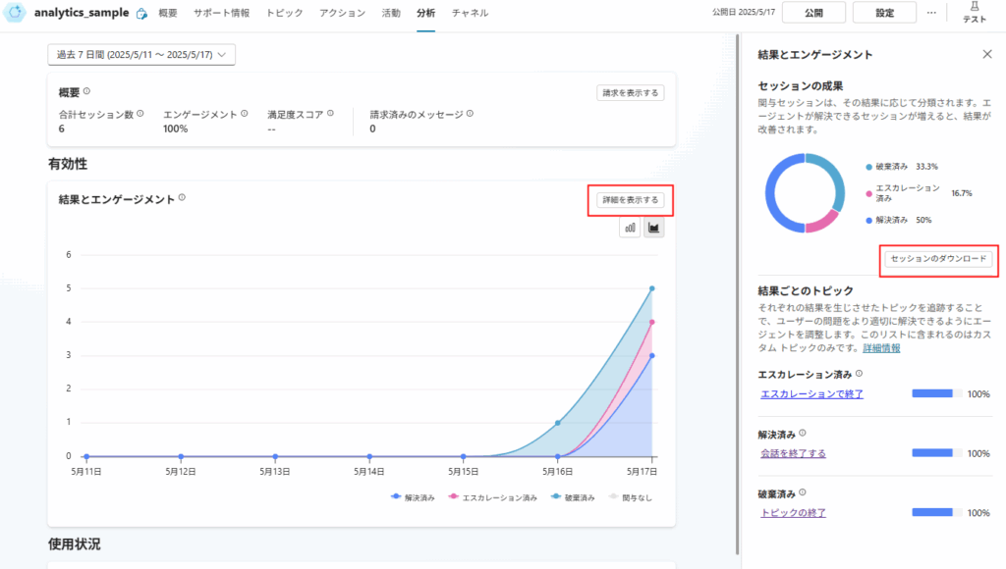This screenshot has height=569, width=1006.
Task: Click the vertical scrollbar of the analytics page
Action: point(737,294)
